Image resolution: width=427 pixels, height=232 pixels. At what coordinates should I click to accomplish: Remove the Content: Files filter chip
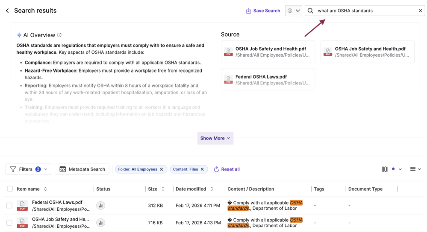203,169
